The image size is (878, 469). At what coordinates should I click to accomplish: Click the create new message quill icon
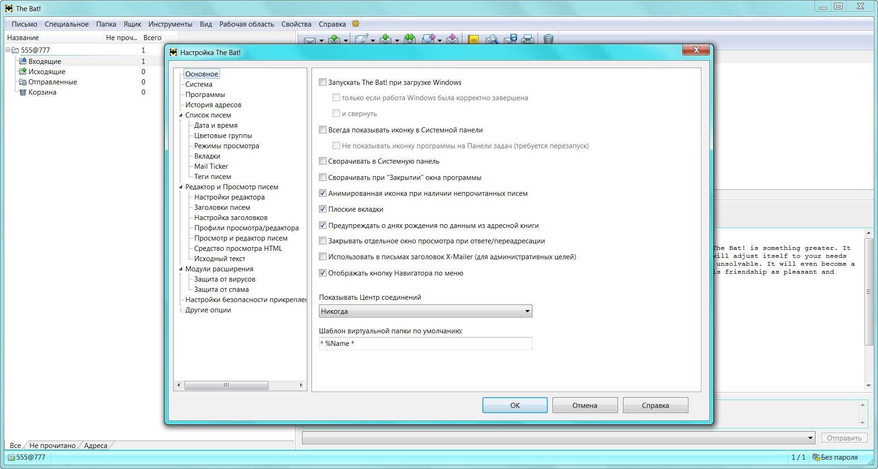361,40
